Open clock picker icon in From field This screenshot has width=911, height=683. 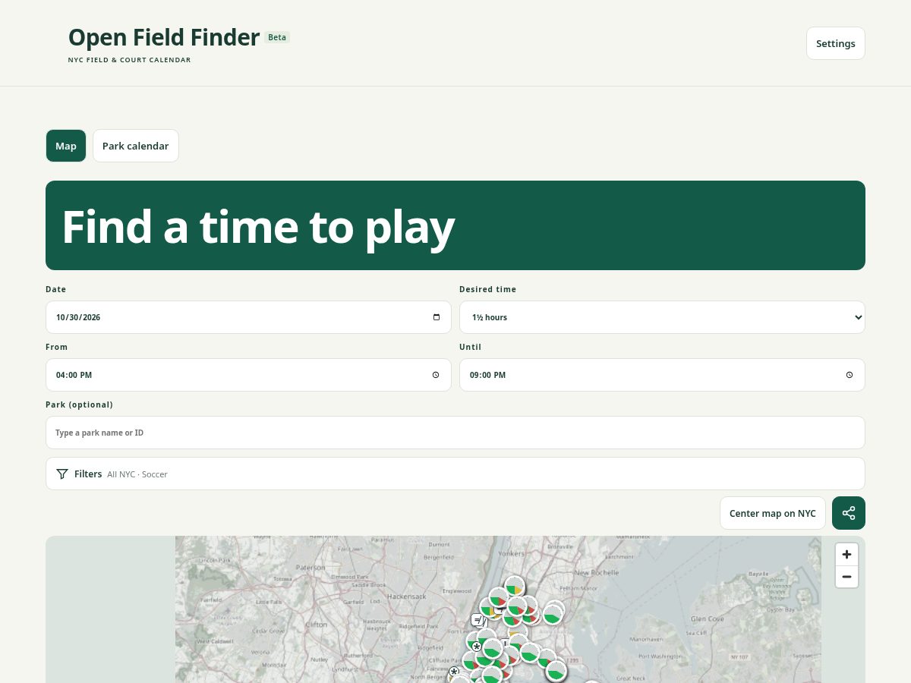[436, 375]
